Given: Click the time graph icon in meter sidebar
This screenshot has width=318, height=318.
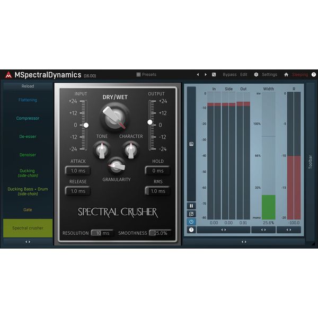Looking at the screenshot, I should click(191, 144).
